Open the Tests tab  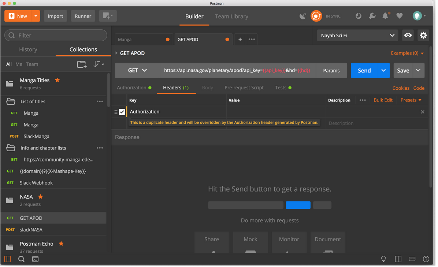(x=283, y=88)
